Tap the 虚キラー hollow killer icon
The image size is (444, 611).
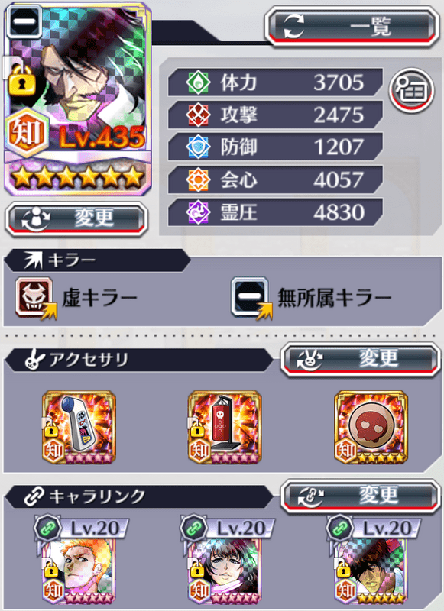pyautogui.click(x=35, y=298)
